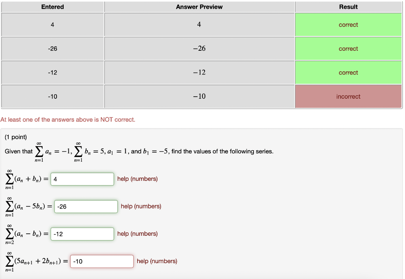The height and width of the screenshot is (279, 405).
Task: Click the Result column header
Action: [x=348, y=7]
